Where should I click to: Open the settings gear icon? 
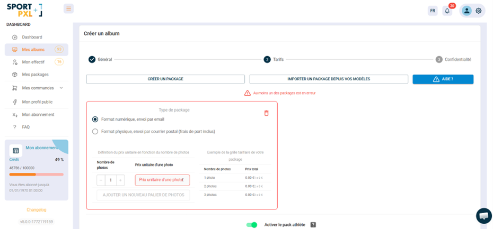pyautogui.click(x=479, y=11)
